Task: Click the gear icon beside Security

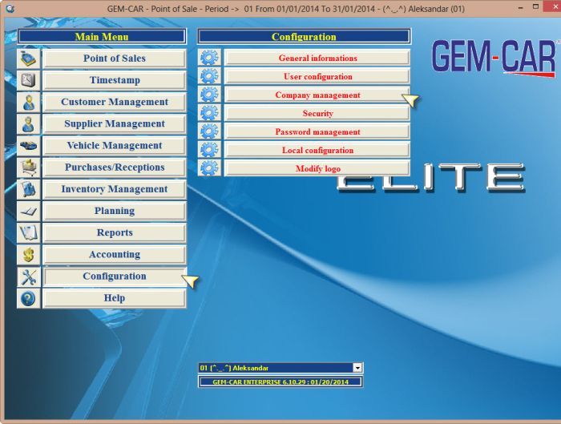Action: click(209, 113)
